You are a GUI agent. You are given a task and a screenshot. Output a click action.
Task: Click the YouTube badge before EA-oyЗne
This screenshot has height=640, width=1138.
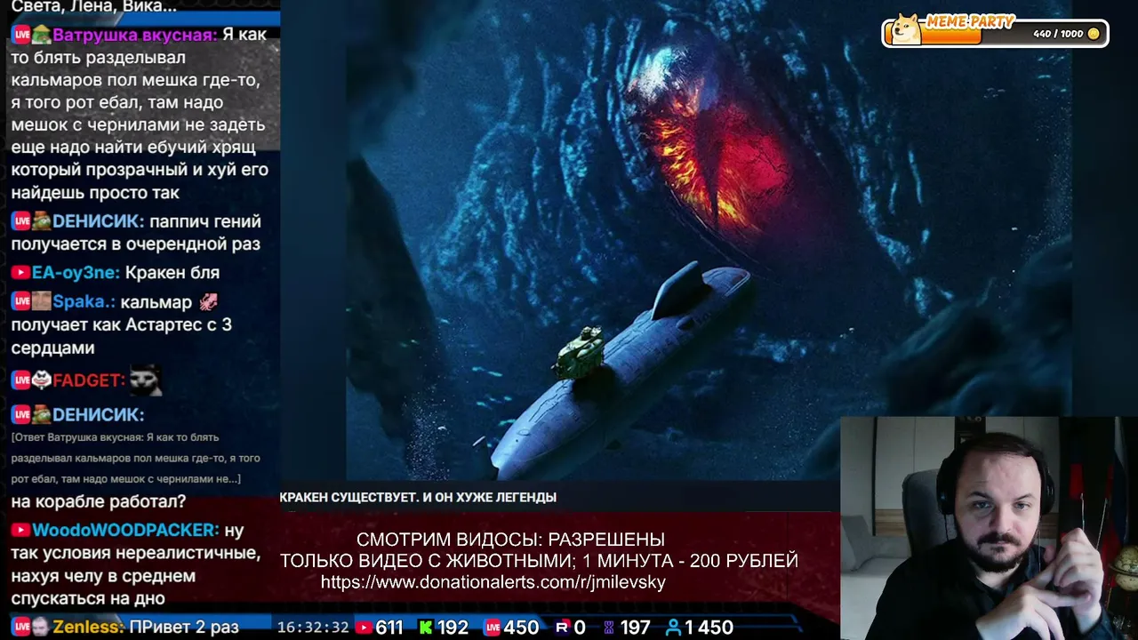20,273
